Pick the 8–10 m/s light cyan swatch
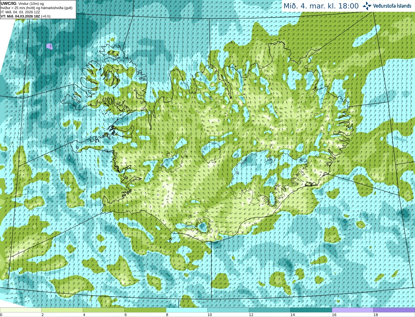The image size is (415, 317). 187,310
